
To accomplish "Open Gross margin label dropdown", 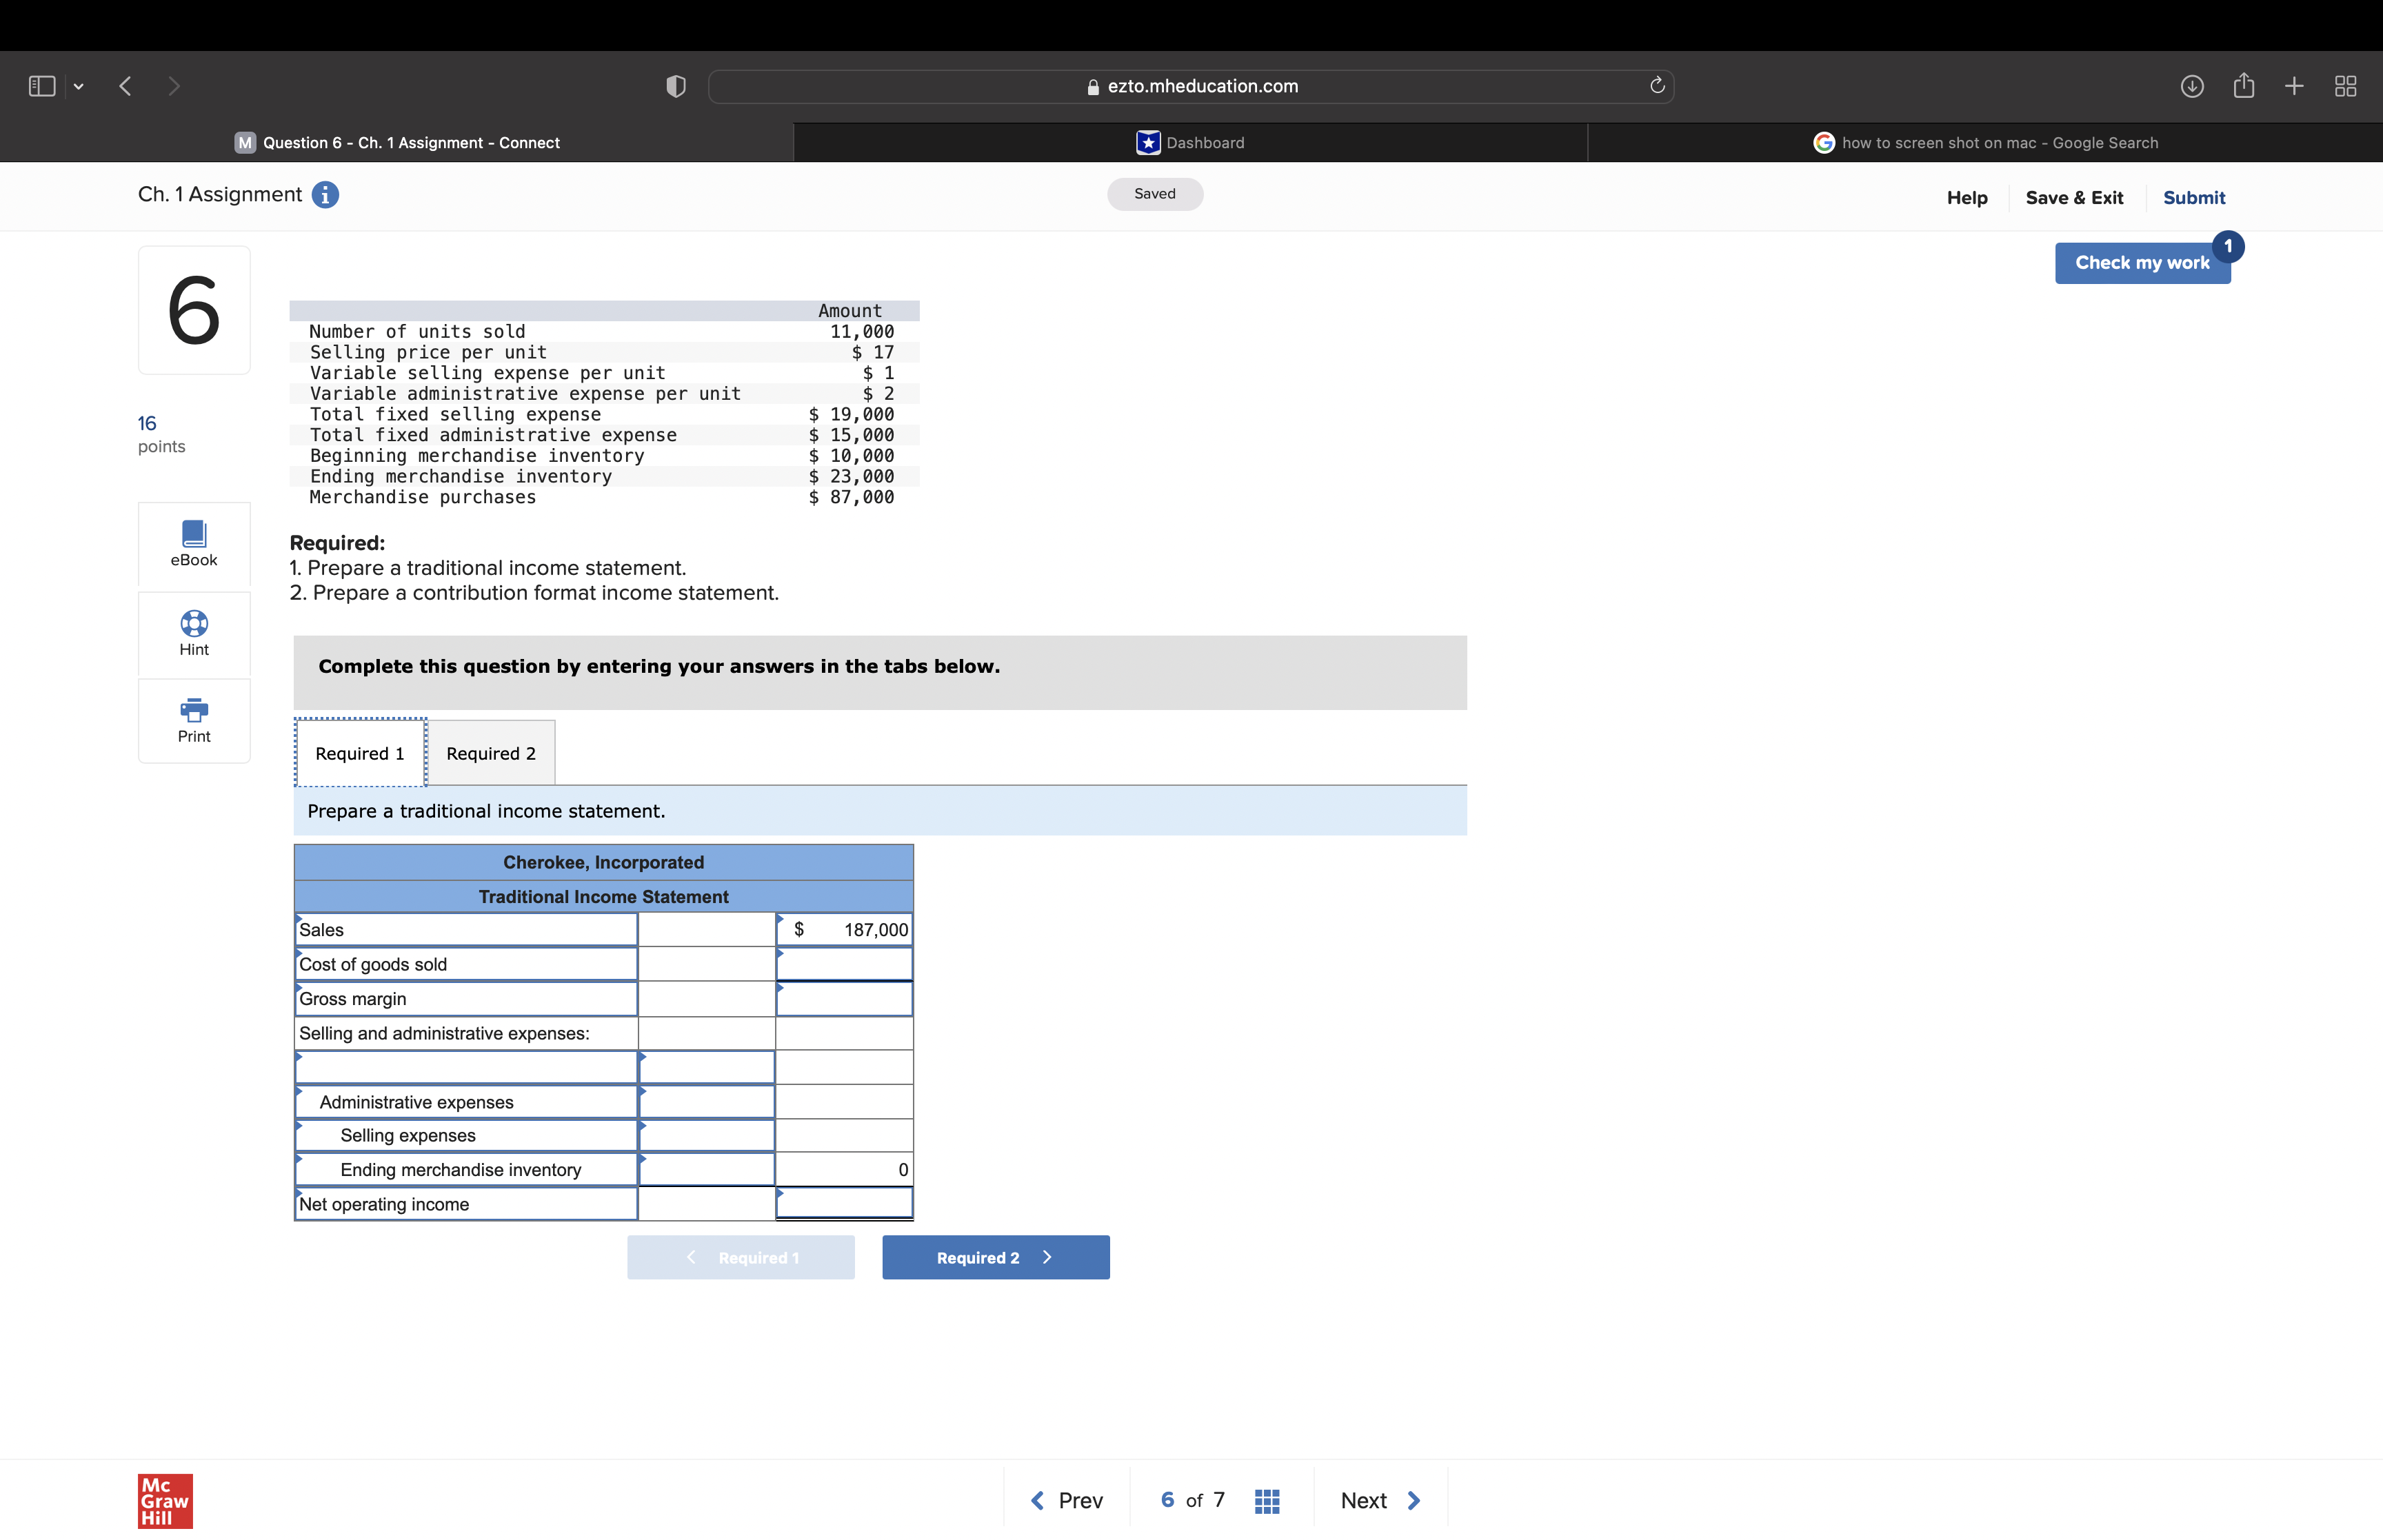I will (x=466, y=999).
